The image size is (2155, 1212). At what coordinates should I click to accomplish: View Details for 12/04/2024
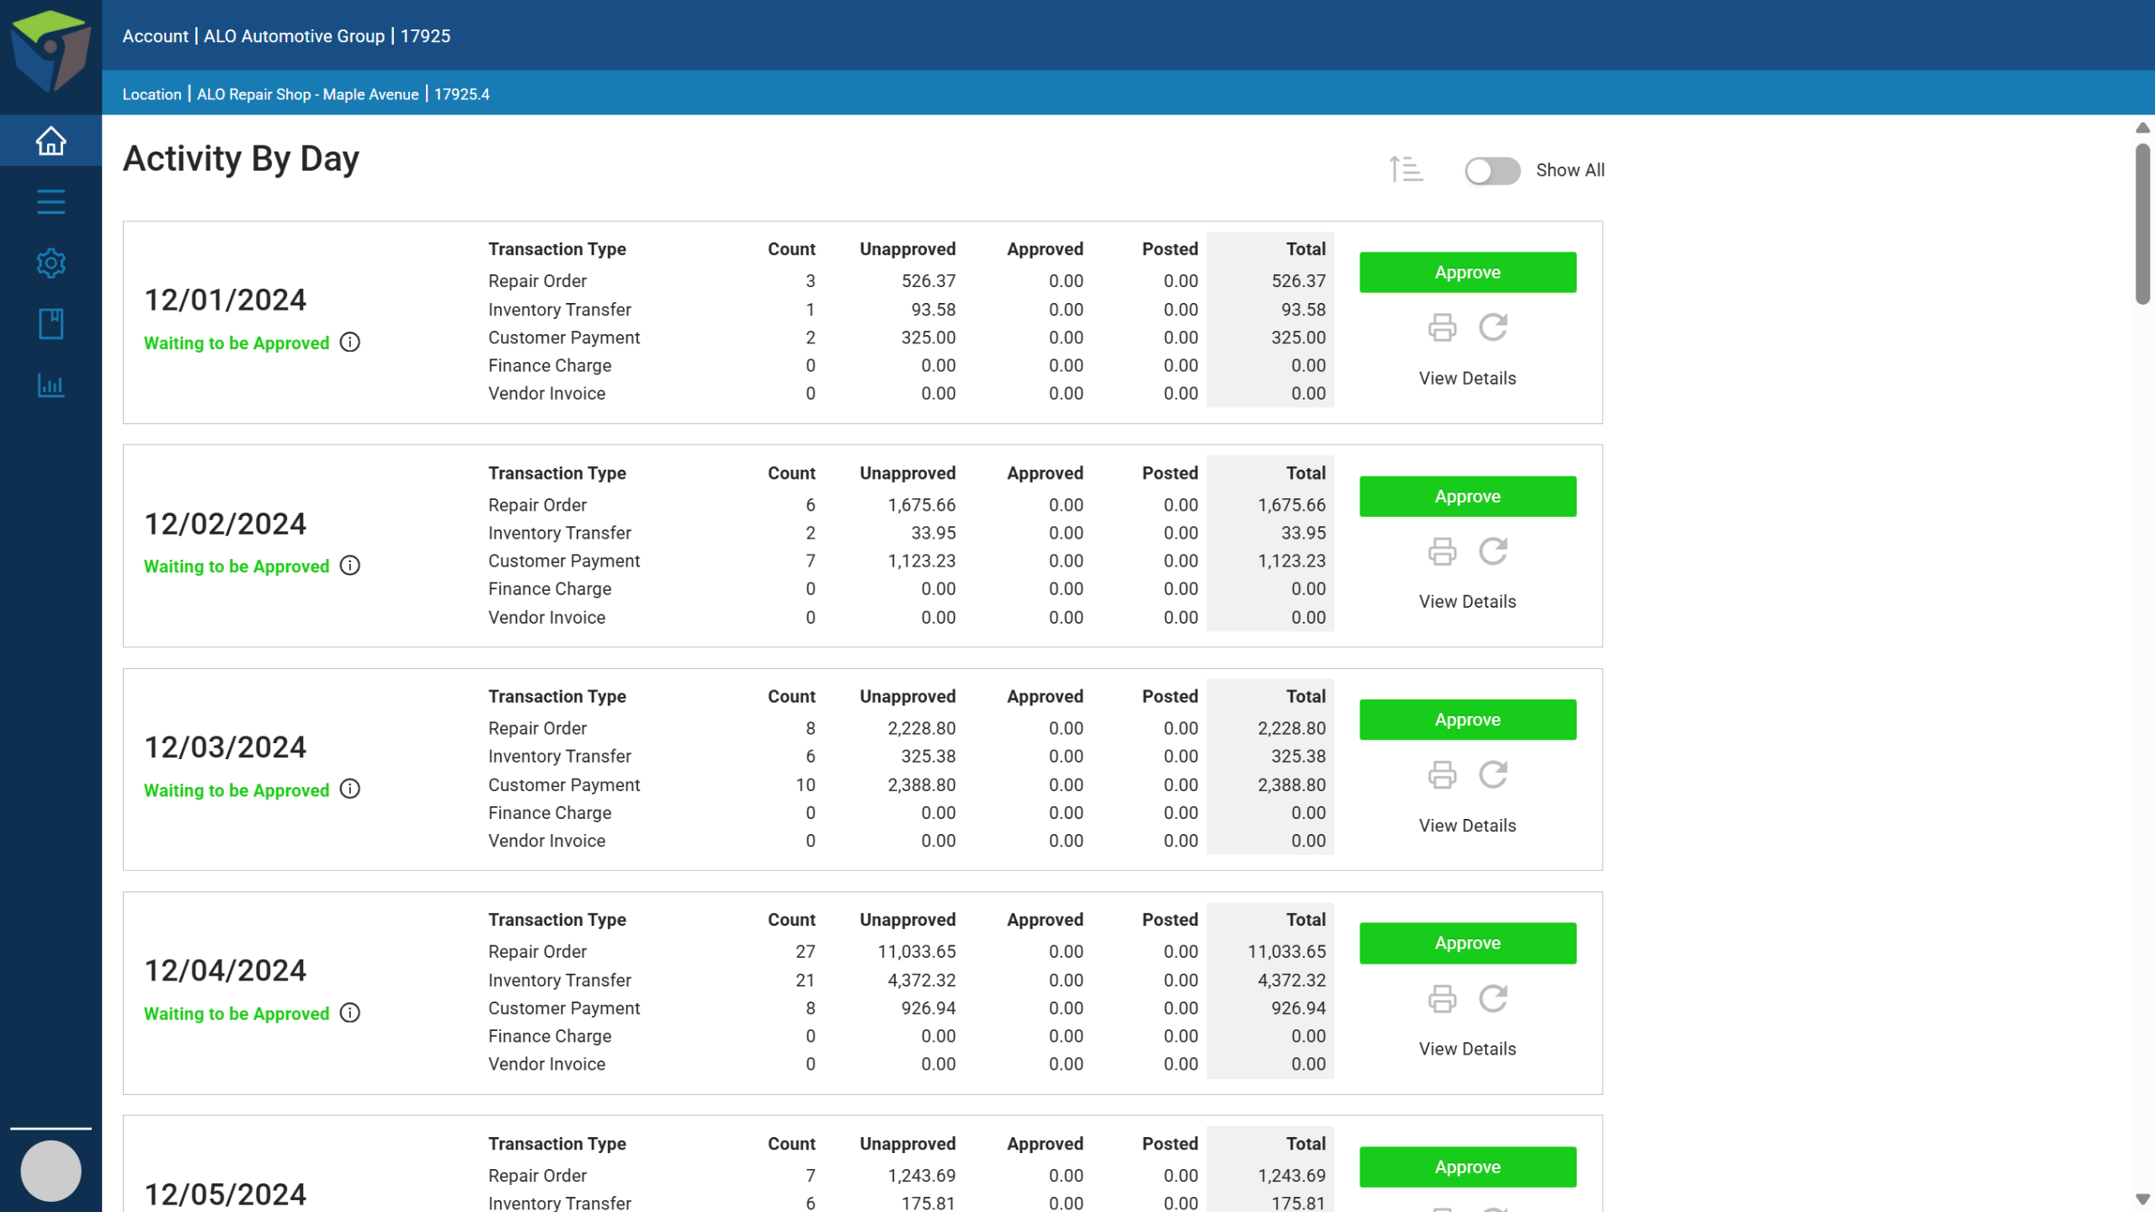[1467, 1049]
